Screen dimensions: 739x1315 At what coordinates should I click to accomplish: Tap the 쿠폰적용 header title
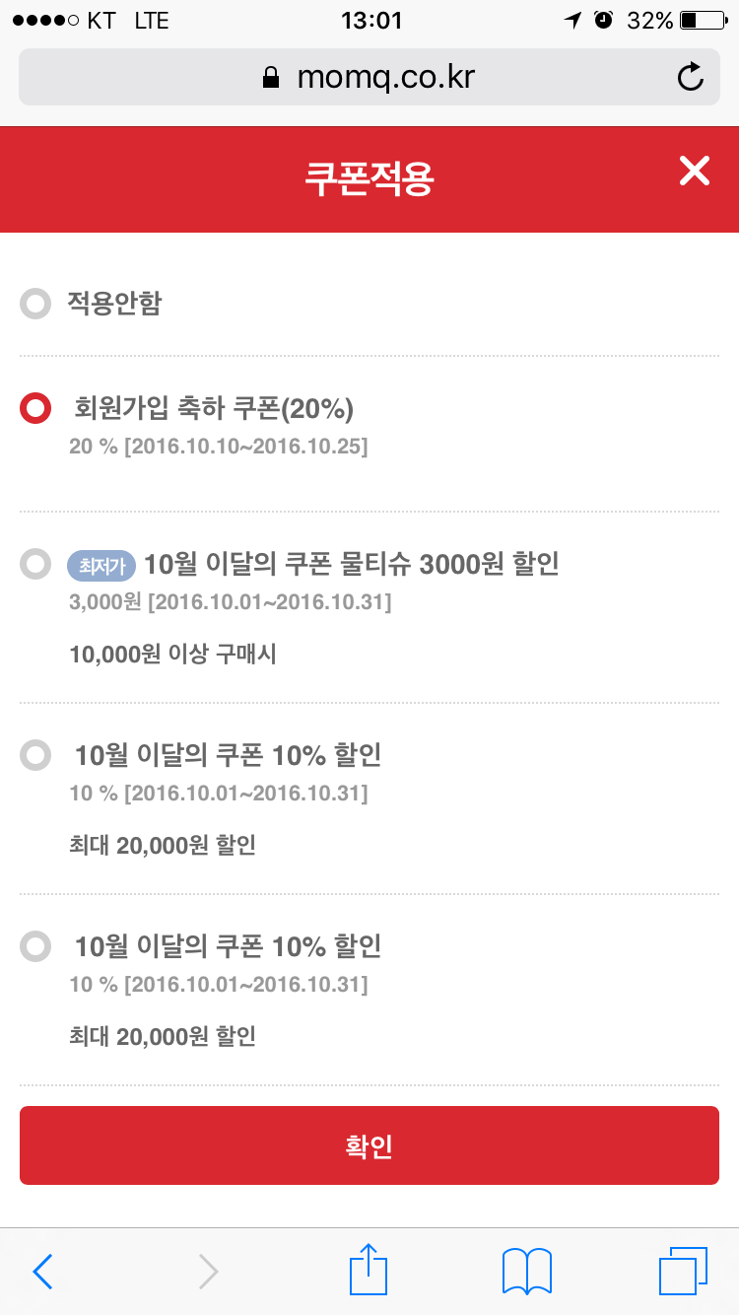[369, 179]
